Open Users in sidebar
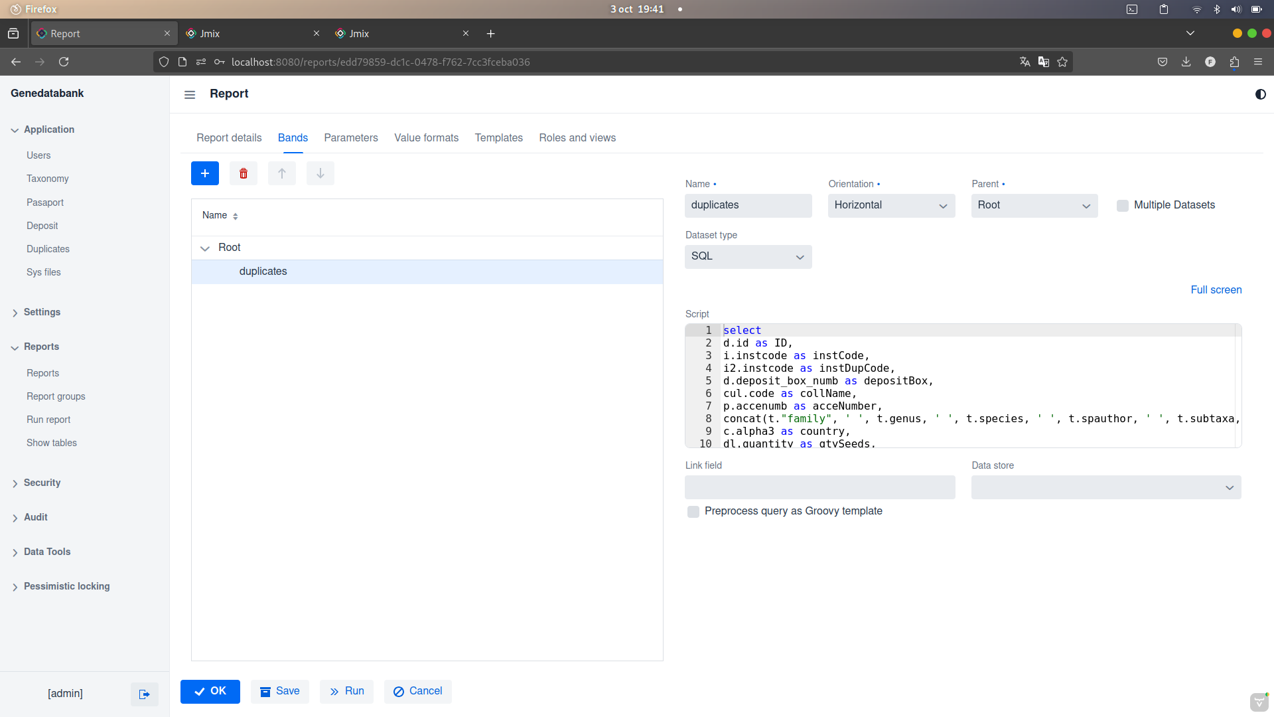The image size is (1274, 717). pyautogui.click(x=38, y=155)
